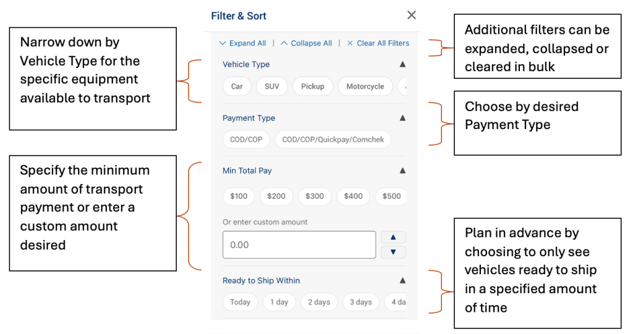The height and width of the screenshot is (334, 633).
Task: Click Clear All Filters link
Action: click(x=378, y=43)
